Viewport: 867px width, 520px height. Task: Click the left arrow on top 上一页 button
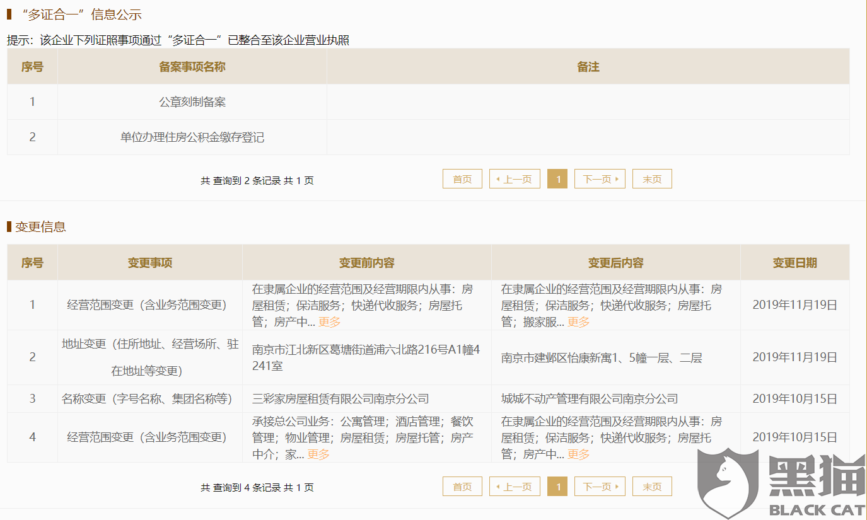point(498,178)
